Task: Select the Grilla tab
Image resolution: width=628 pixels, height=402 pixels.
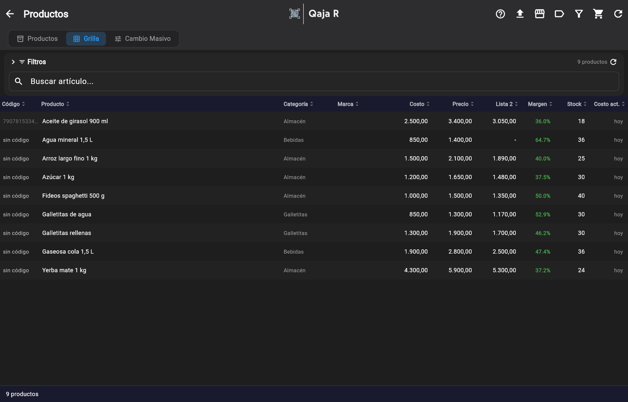Action: [86, 38]
